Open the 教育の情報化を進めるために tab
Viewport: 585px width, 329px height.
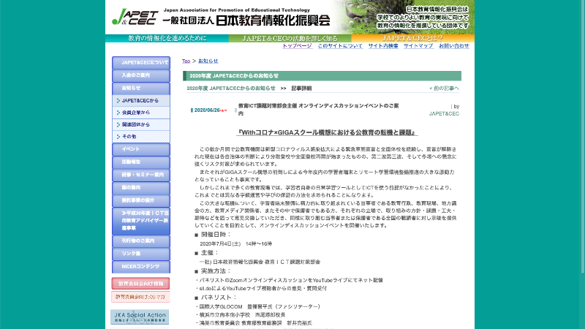coord(167,38)
